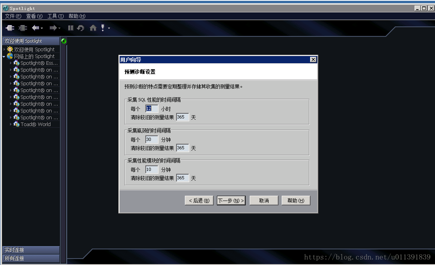Click the house icon beside Spotlight® Ess...
This screenshot has height=265, width=435.
[16, 63]
